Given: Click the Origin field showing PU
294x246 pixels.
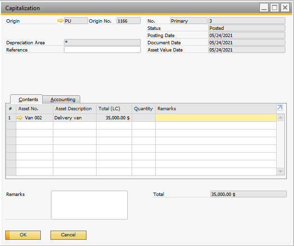Looking at the screenshot, I should pyautogui.click(x=76, y=21).
